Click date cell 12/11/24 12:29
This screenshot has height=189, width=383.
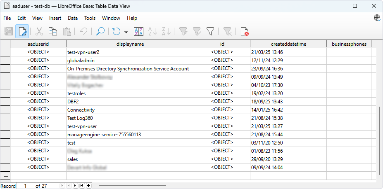[x=288, y=61]
